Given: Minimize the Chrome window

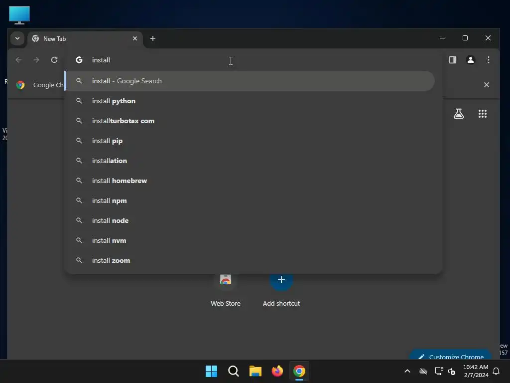Looking at the screenshot, I should pyautogui.click(x=442, y=38).
